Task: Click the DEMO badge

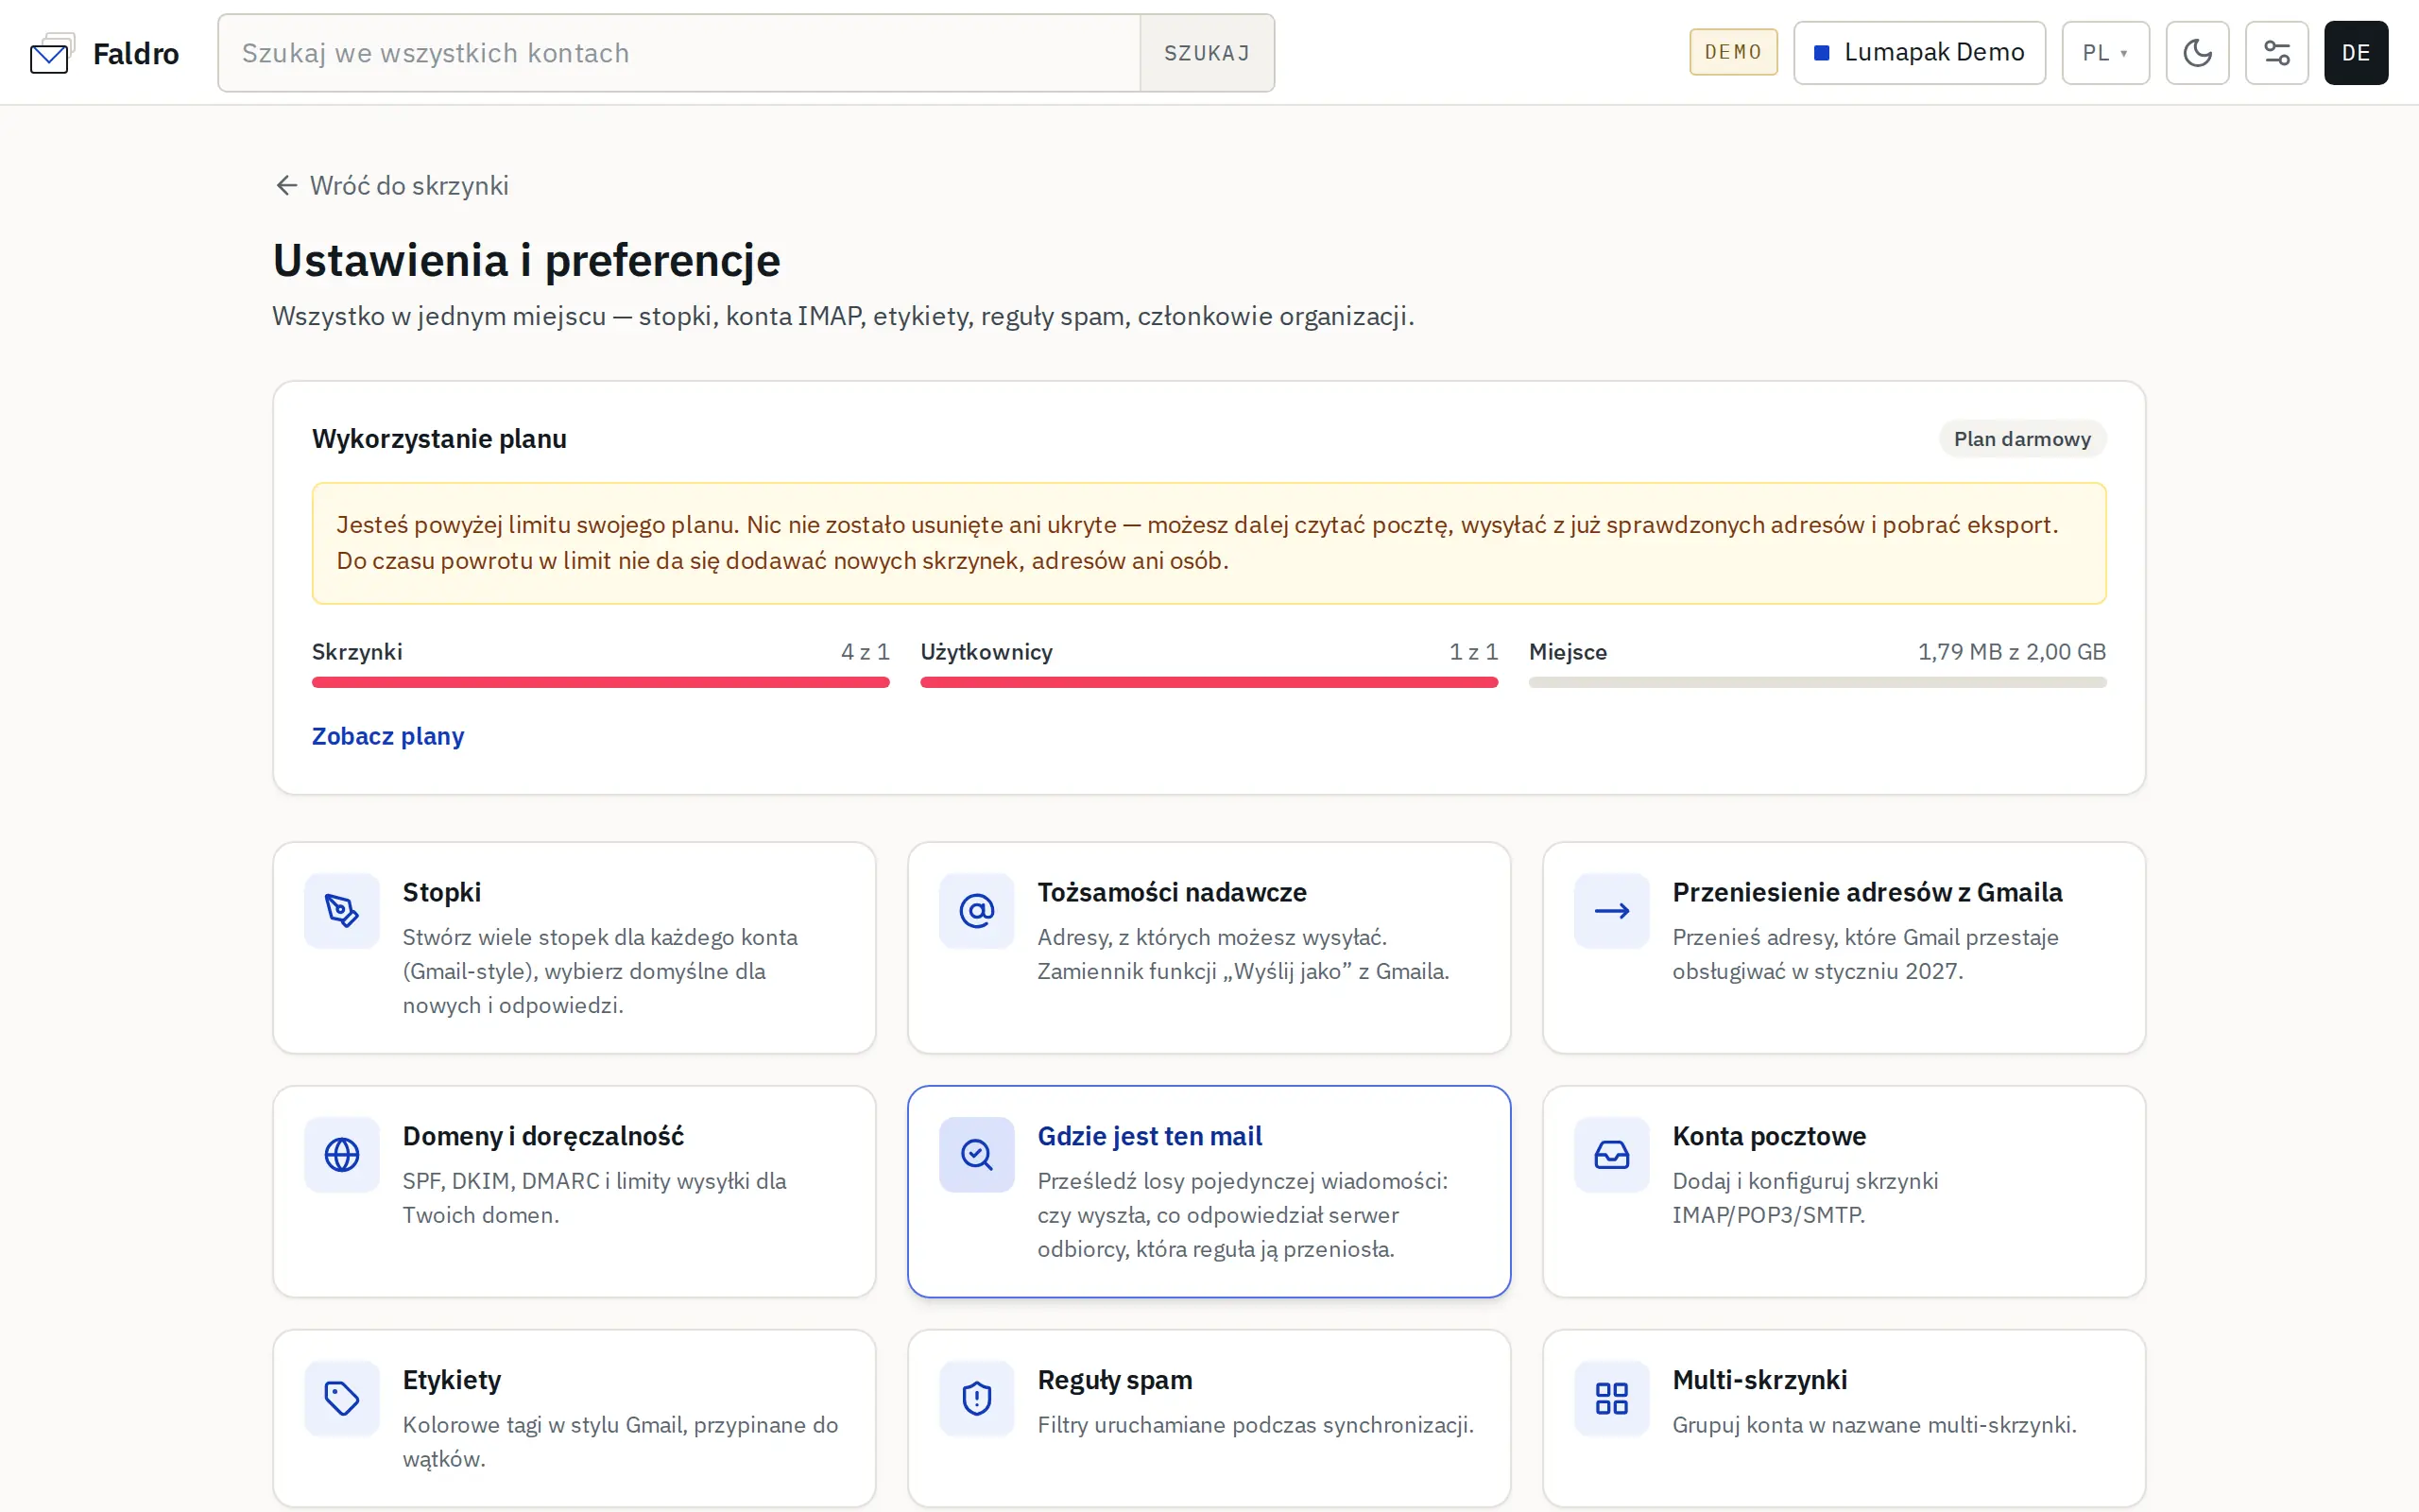Action: coord(1733,52)
